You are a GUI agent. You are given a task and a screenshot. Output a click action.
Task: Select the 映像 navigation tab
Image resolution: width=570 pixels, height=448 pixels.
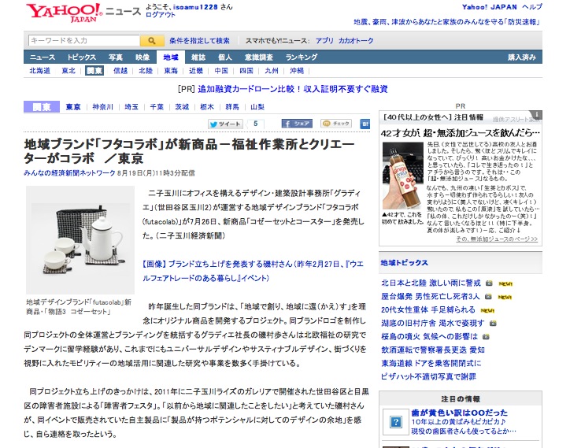(142, 57)
